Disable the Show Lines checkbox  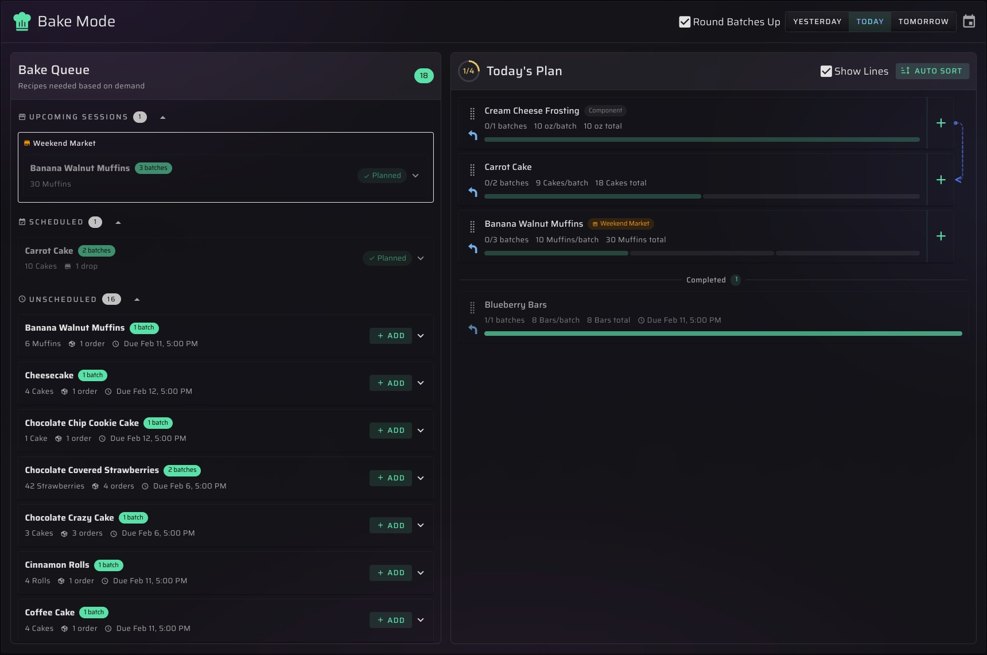tap(826, 71)
